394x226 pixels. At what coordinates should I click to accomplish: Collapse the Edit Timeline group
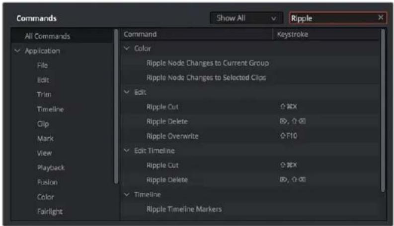(x=127, y=151)
